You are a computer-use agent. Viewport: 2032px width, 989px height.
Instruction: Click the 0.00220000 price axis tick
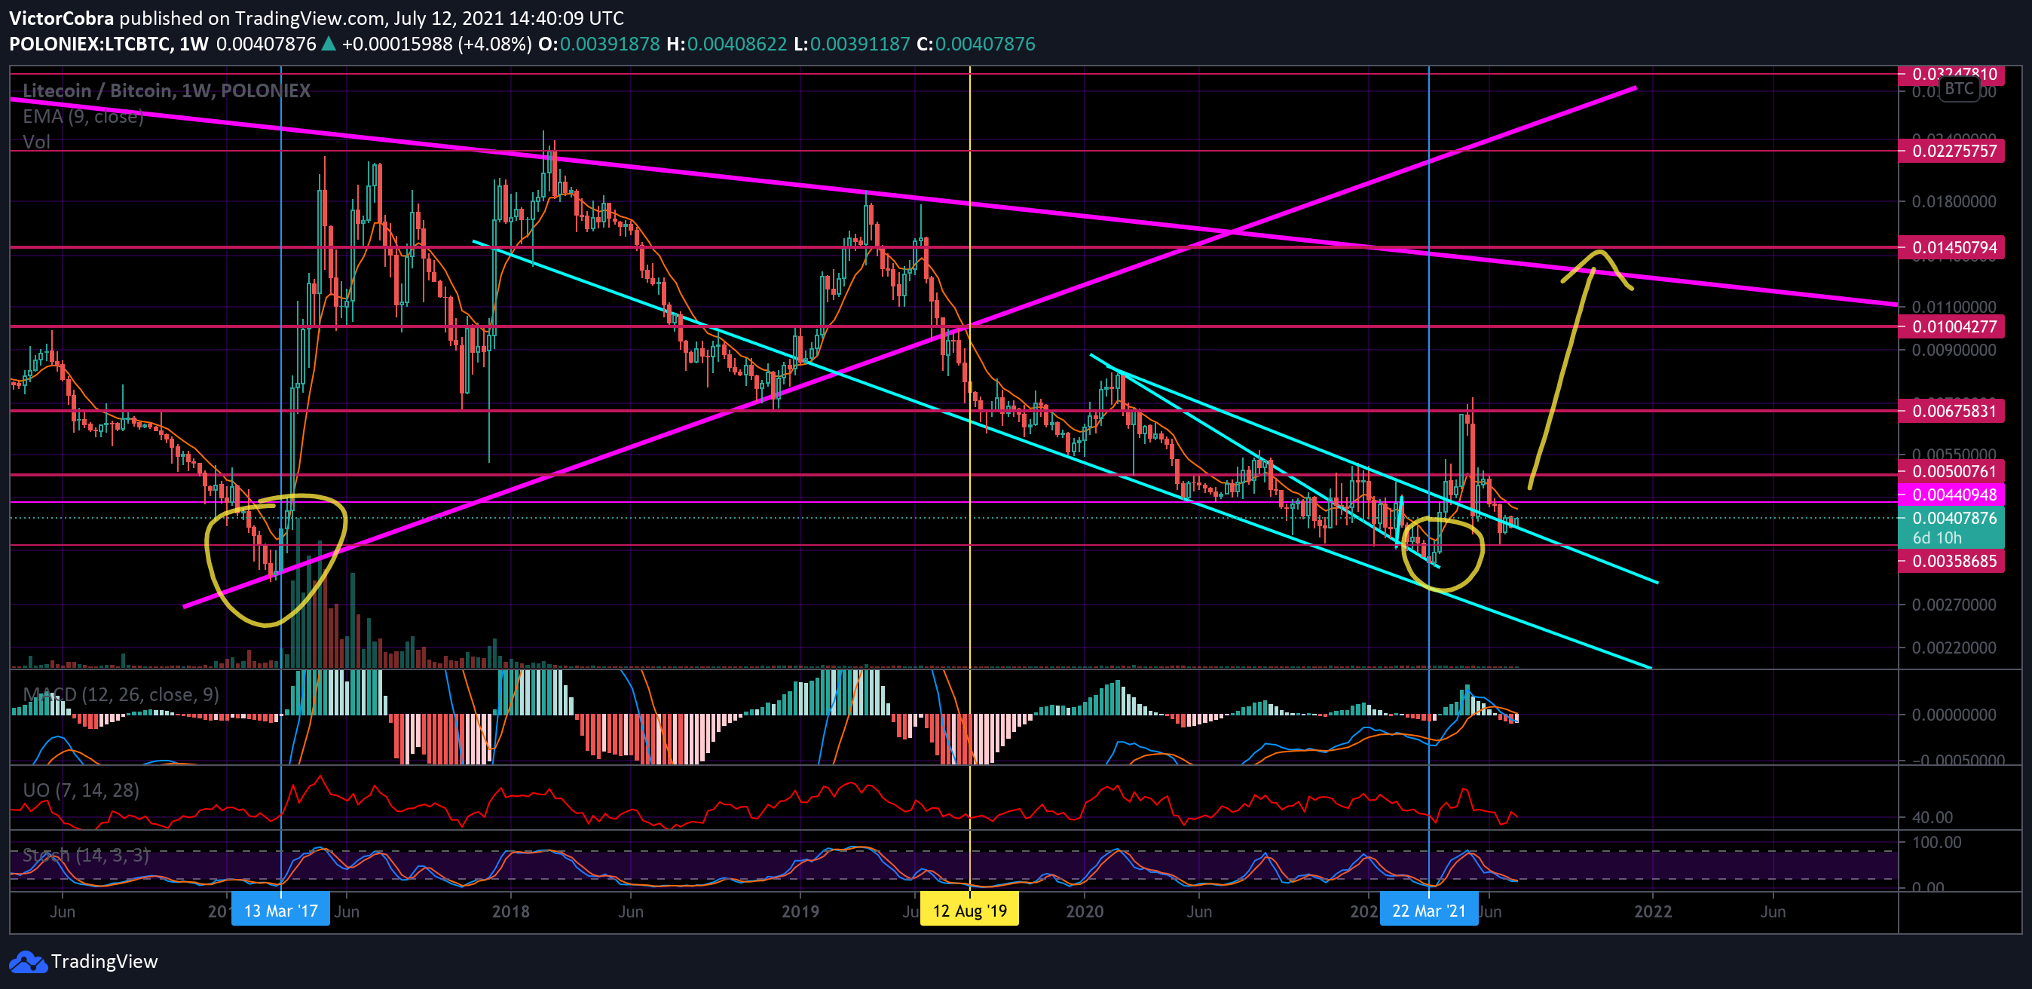1954,648
